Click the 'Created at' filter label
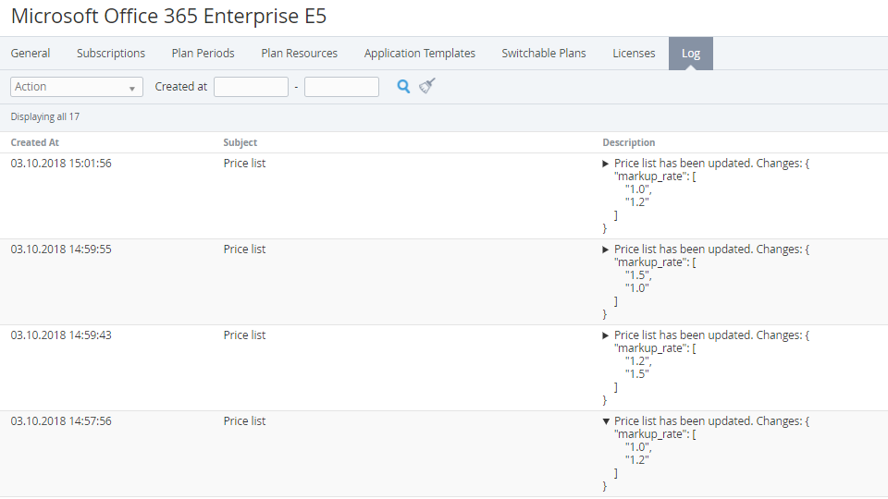The image size is (888, 499). pos(181,87)
